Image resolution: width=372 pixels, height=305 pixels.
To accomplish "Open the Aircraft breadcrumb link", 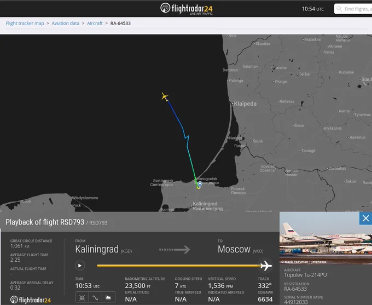I will [x=95, y=24].
